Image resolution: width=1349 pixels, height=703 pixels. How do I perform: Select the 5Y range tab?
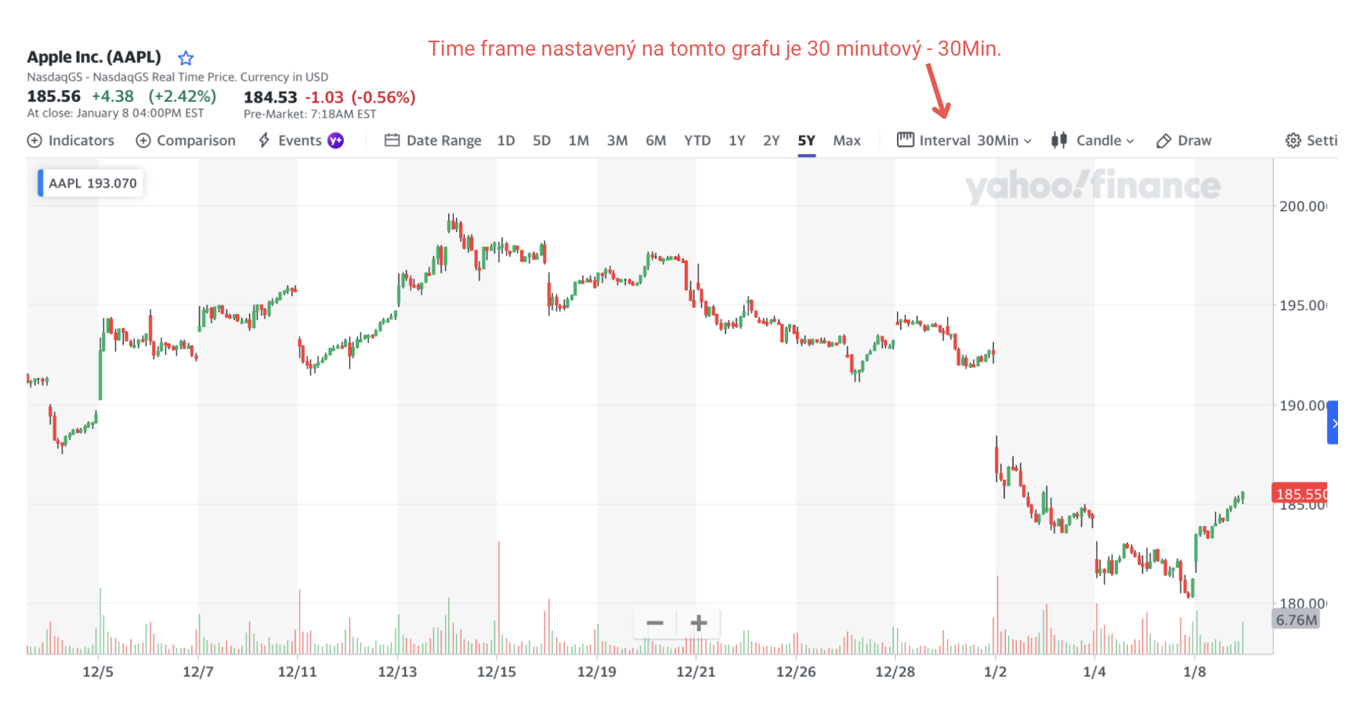pos(806,141)
